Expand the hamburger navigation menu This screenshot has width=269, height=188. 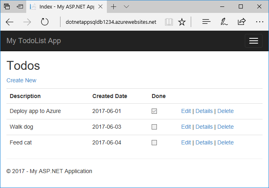pyautogui.click(x=254, y=41)
